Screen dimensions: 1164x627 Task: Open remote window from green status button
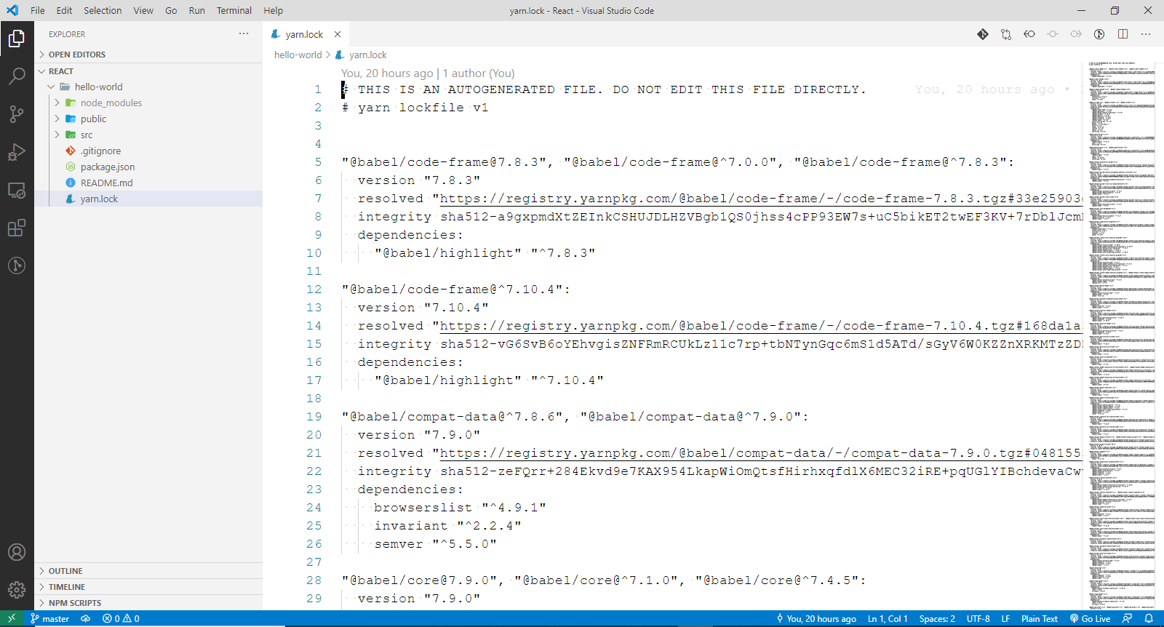[x=12, y=618]
